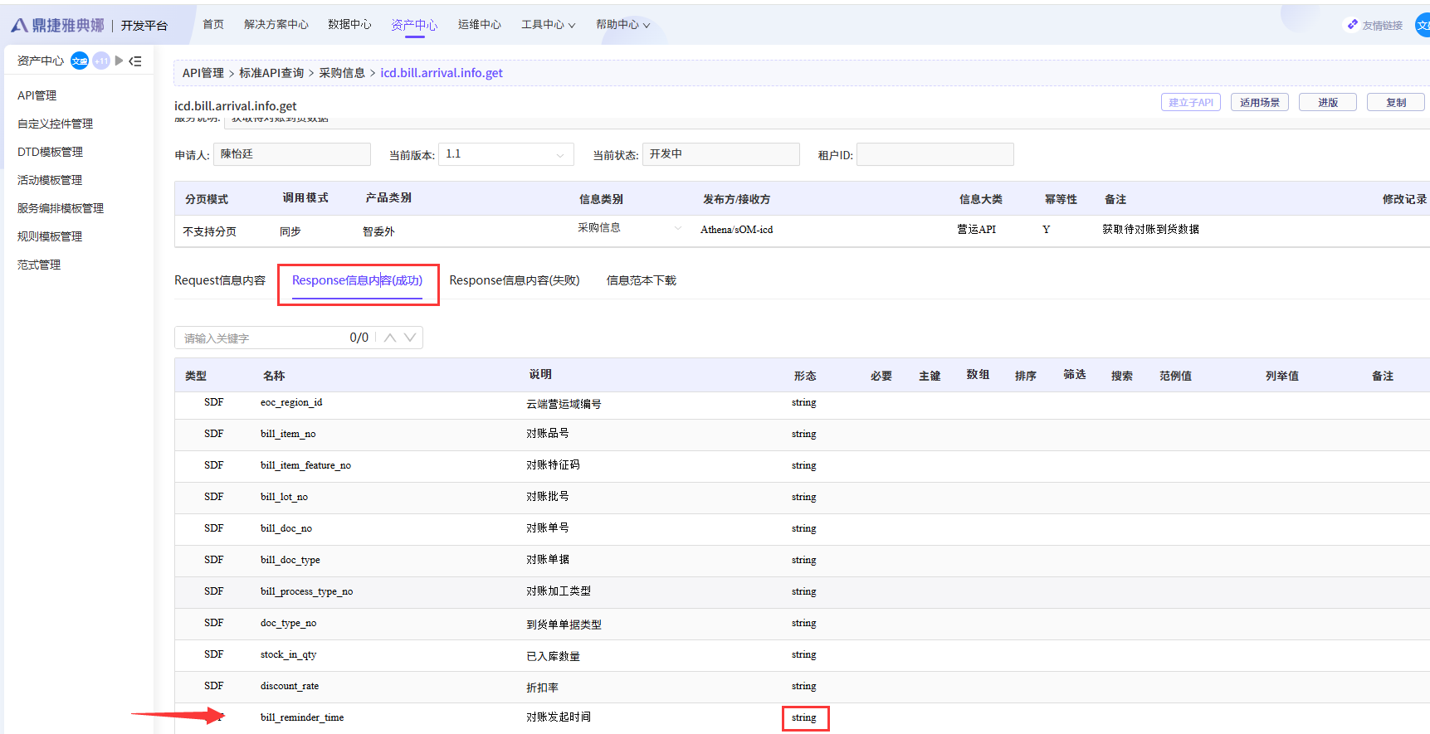The width and height of the screenshot is (1430, 734).
Task: Click the bill_process_type_no name cell
Action: [x=306, y=591]
